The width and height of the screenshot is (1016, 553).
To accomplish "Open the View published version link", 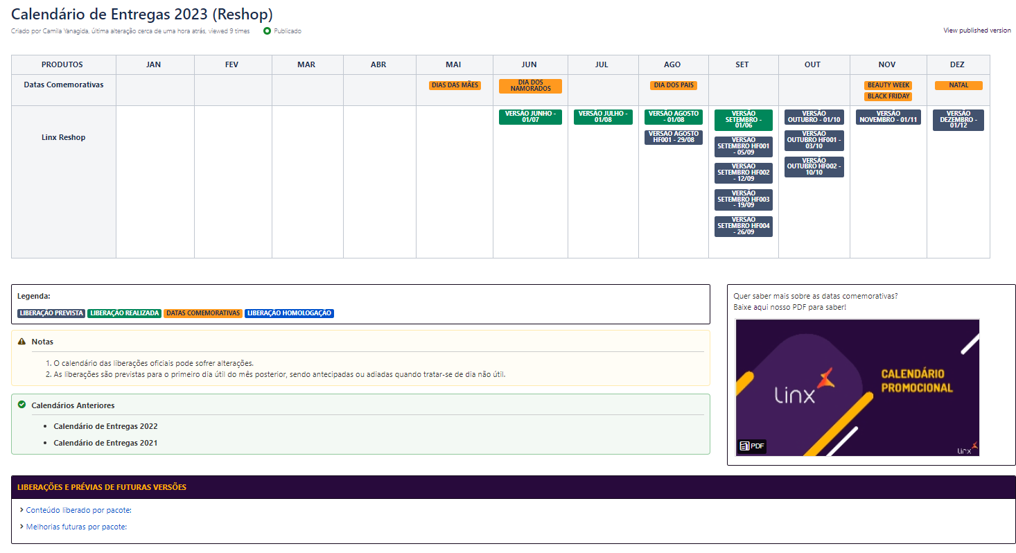I will (977, 30).
